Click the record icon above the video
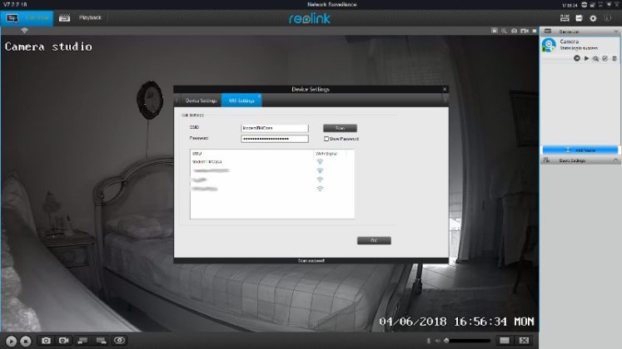Screen dimensions: 622x349 coord(525,31)
